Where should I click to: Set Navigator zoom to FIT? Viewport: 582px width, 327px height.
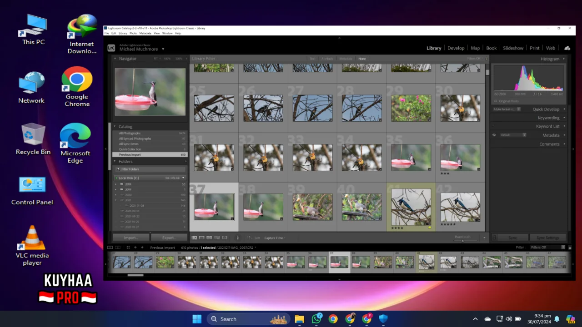pyautogui.click(x=156, y=59)
